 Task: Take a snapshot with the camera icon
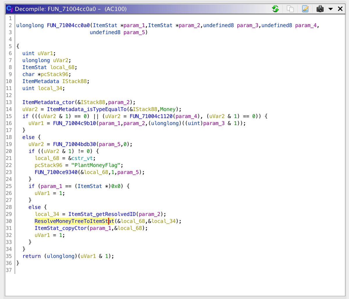(x=320, y=9)
